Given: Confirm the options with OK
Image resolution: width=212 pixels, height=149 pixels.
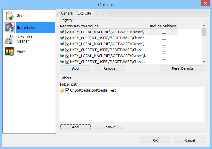Looking at the screenshot, I should tap(155, 140).
